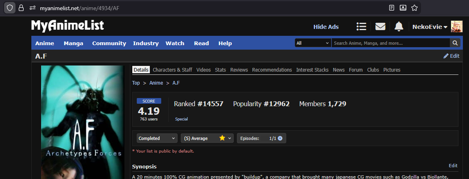
Task: Open the Anime navigation menu
Action: pos(44,44)
